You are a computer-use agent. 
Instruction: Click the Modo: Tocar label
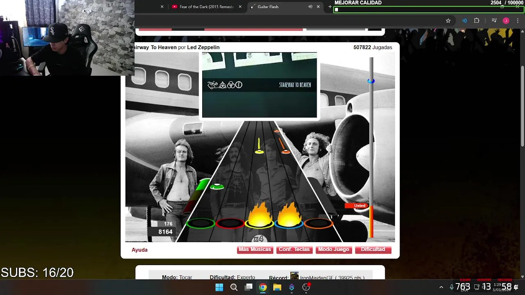pyautogui.click(x=177, y=277)
